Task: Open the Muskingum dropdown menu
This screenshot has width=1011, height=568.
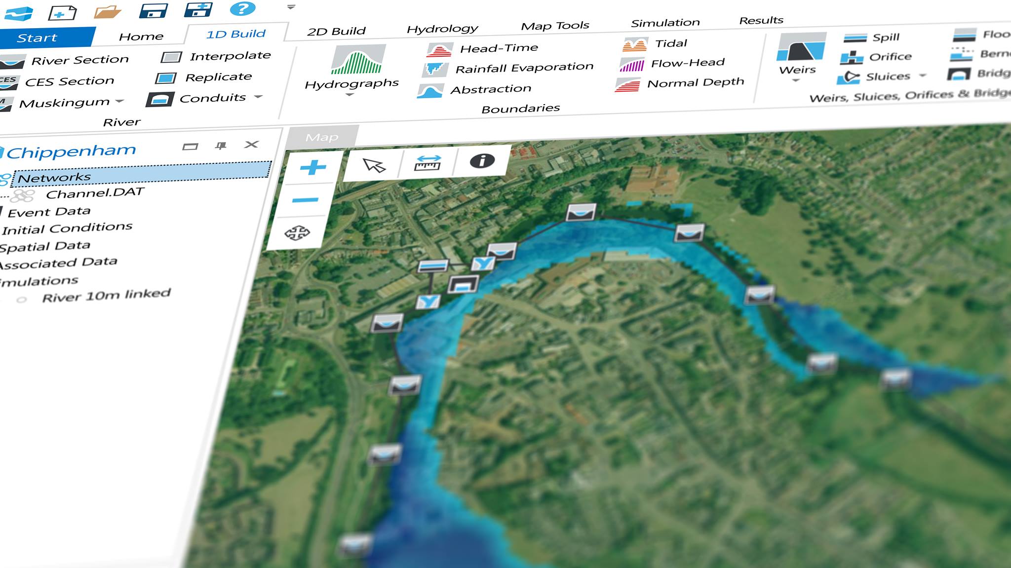Action: pos(119,102)
